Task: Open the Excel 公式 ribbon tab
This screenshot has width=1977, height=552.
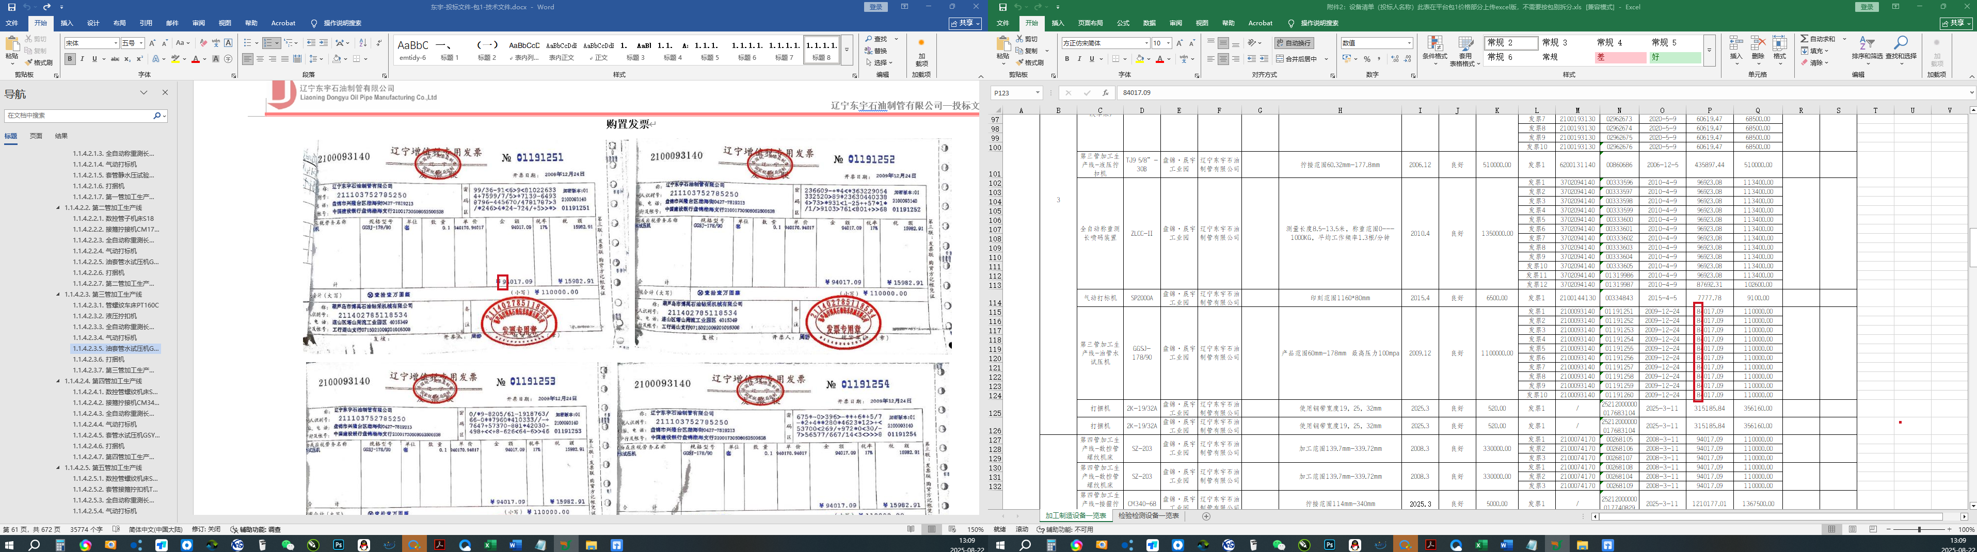Action: [x=1123, y=24]
